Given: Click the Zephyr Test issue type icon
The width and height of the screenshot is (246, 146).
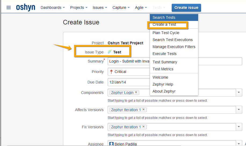Looking at the screenshot, I should (x=110, y=52).
